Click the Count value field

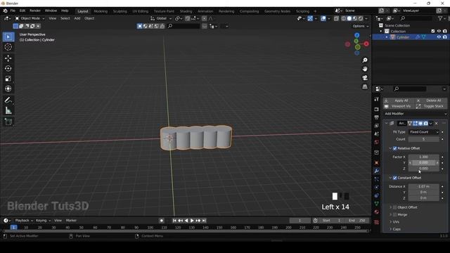[424, 139]
